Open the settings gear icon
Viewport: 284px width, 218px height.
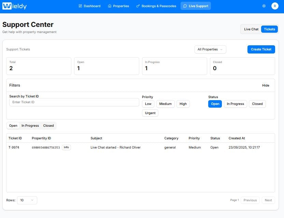point(264,6)
